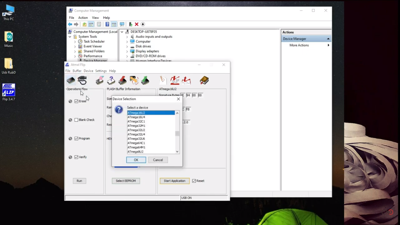Open the Settings menu in Atmel Flip

[101, 71]
